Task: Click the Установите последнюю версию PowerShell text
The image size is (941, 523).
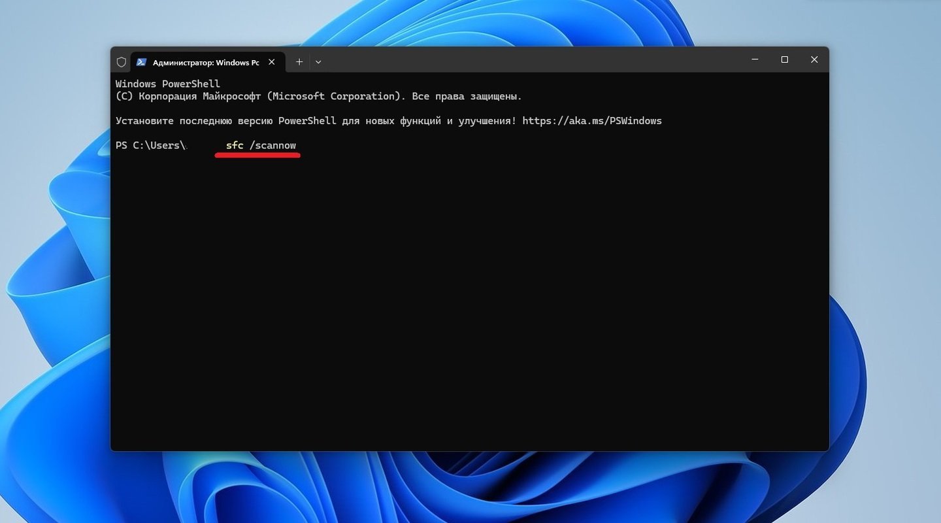Action: point(225,121)
